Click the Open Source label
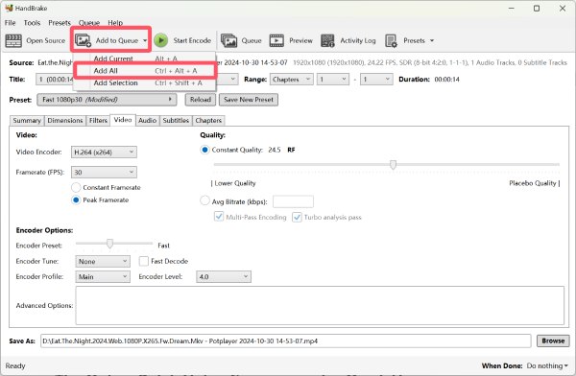Viewport: 576px width, 376px height. tap(45, 40)
